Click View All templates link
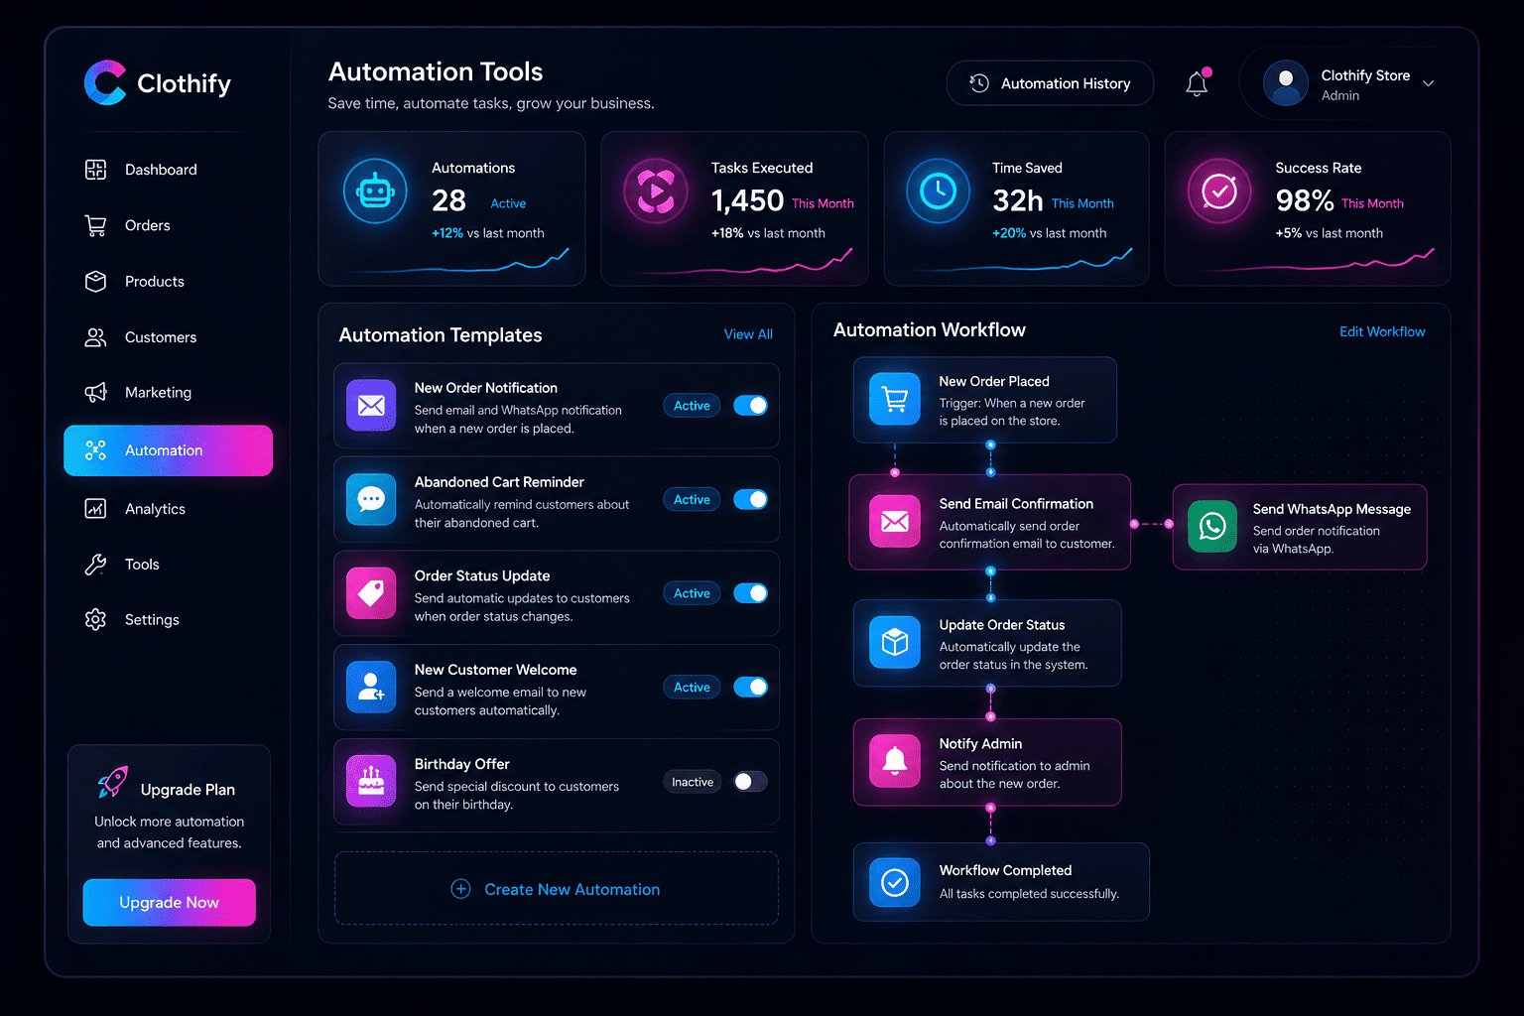The image size is (1524, 1016). pyautogui.click(x=748, y=334)
